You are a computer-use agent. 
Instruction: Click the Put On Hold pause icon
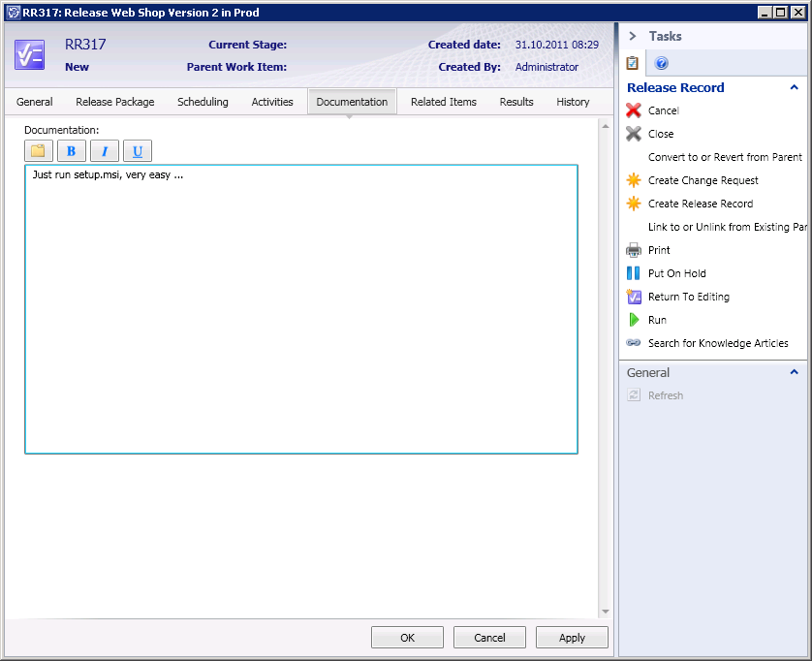(x=634, y=273)
